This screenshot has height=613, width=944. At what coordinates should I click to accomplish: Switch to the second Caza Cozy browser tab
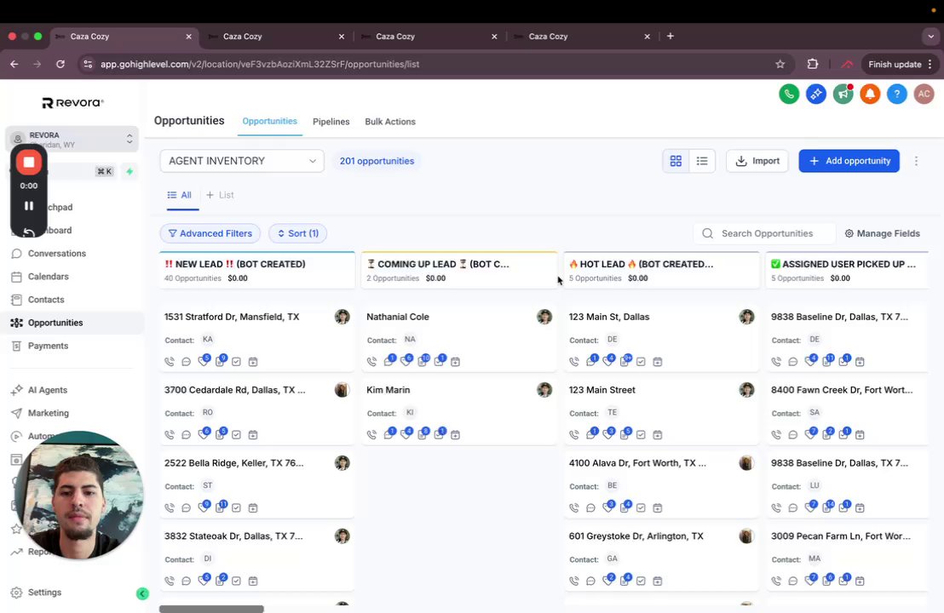pyautogui.click(x=277, y=36)
